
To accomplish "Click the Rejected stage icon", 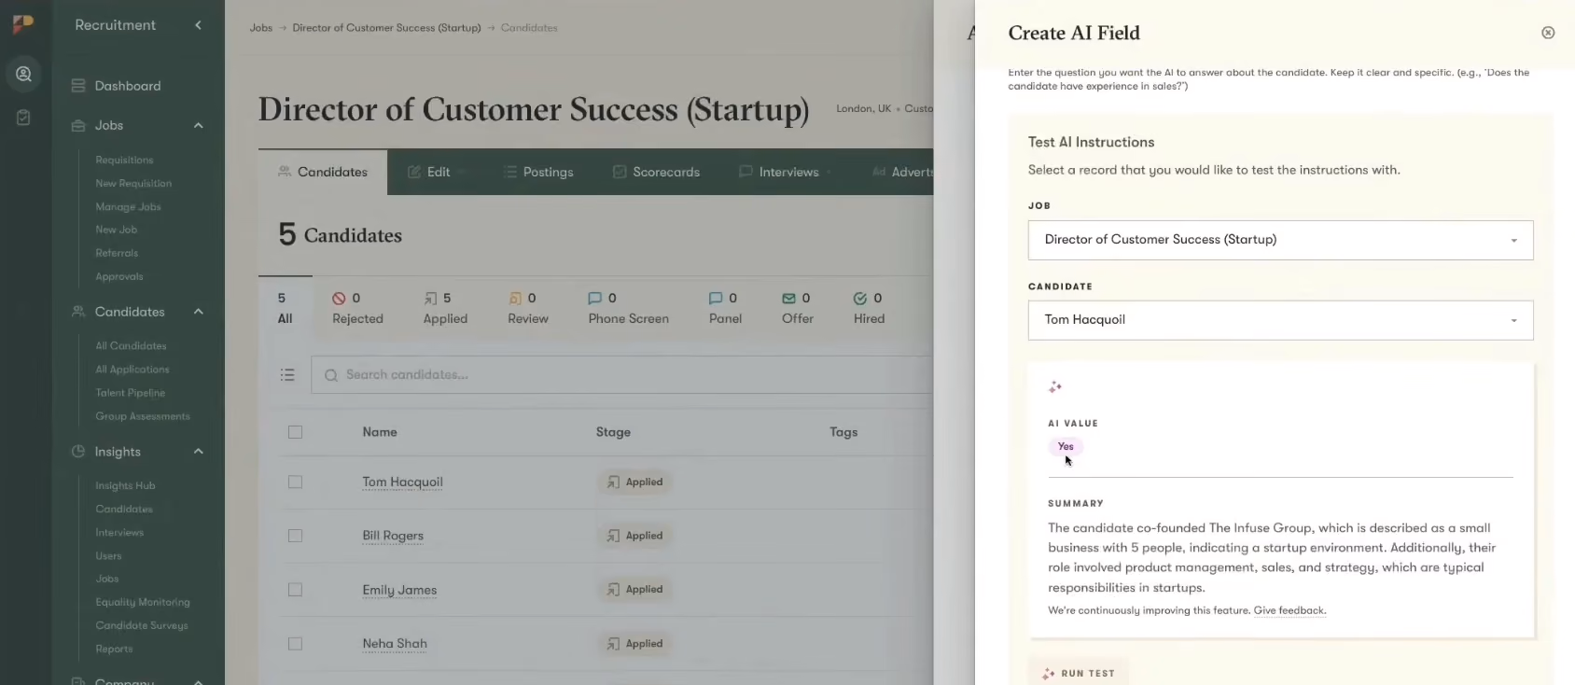I will pyautogui.click(x=339, y=299).
